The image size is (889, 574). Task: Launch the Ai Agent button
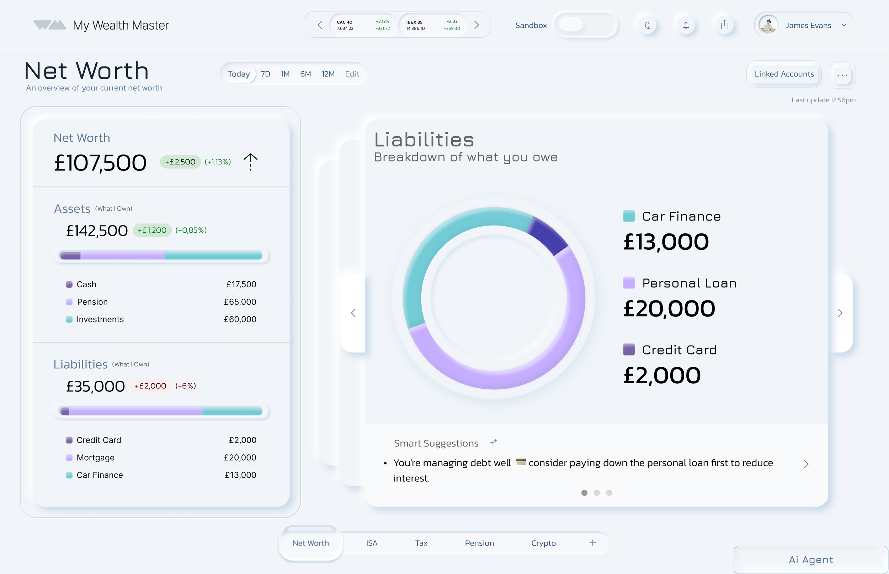click(x=810, y=559)
